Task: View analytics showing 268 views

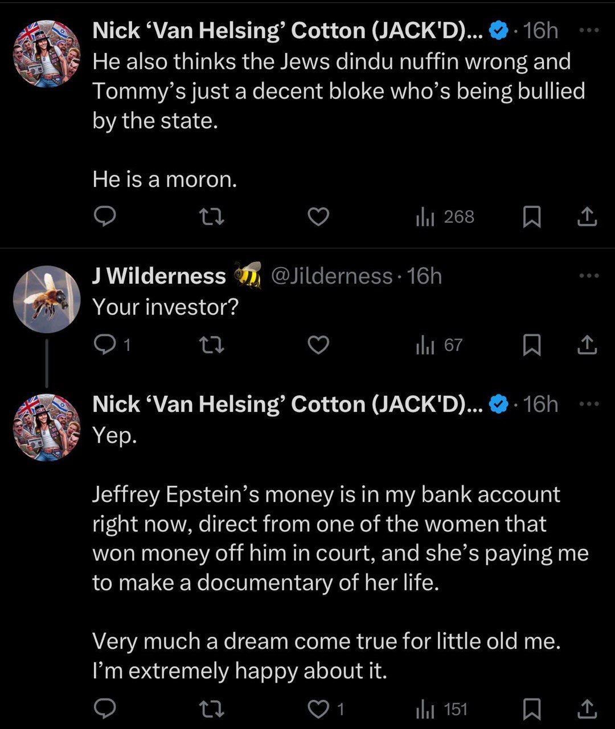Action: (445, 216)
